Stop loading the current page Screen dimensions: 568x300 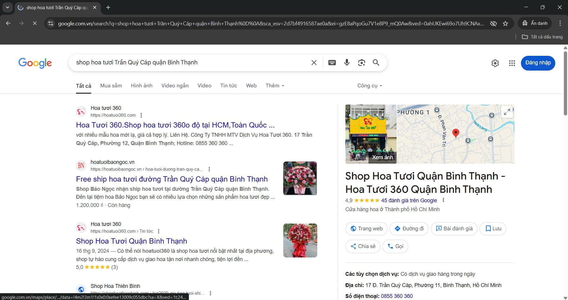[x=35, y=23]
